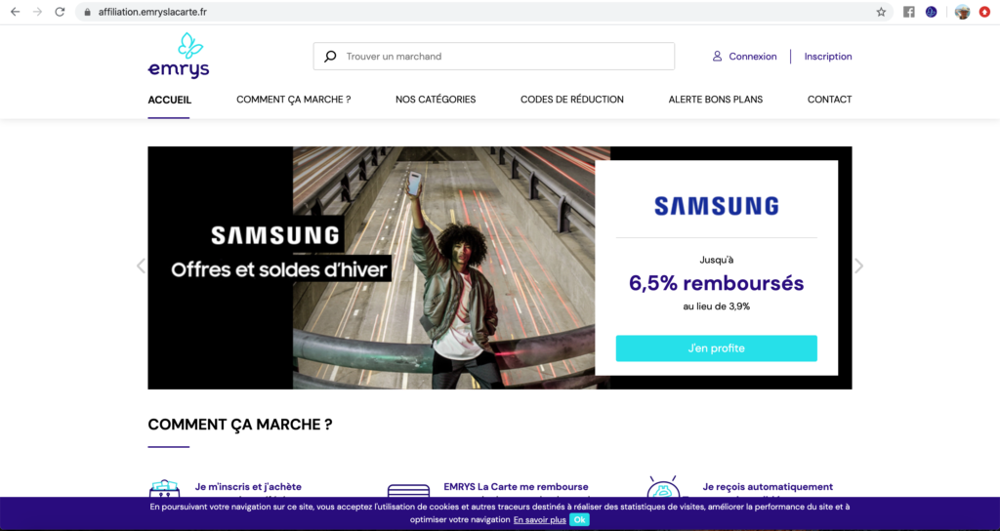Accept cookies with the Ok button
The height and width of the screenshot is (531, 1000).
tap(579, 519)
